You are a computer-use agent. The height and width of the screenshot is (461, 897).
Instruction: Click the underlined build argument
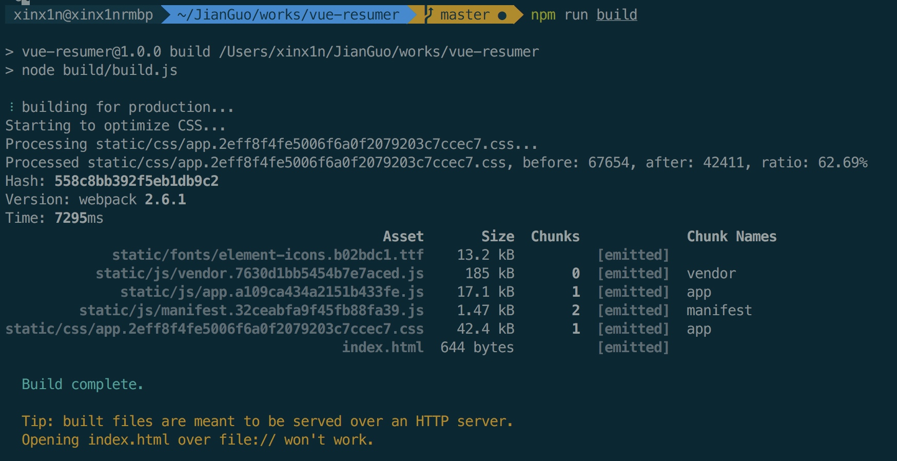617,14
